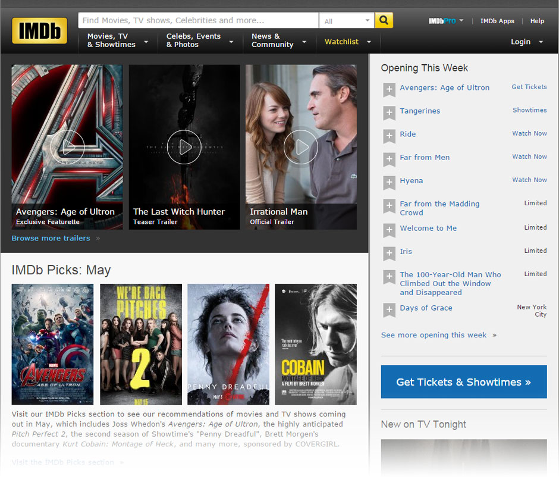Open the Avengers Age of Ultron poster
559x482 pixels.
(52, 344)
